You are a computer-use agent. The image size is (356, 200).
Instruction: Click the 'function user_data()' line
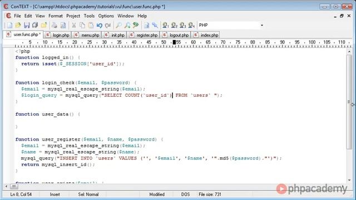[48, 114]
